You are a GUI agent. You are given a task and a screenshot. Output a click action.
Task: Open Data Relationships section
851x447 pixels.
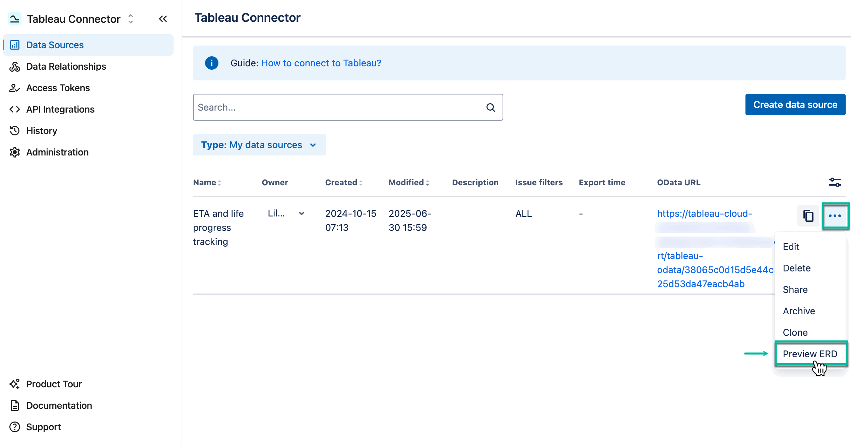(x=66, y=66)
